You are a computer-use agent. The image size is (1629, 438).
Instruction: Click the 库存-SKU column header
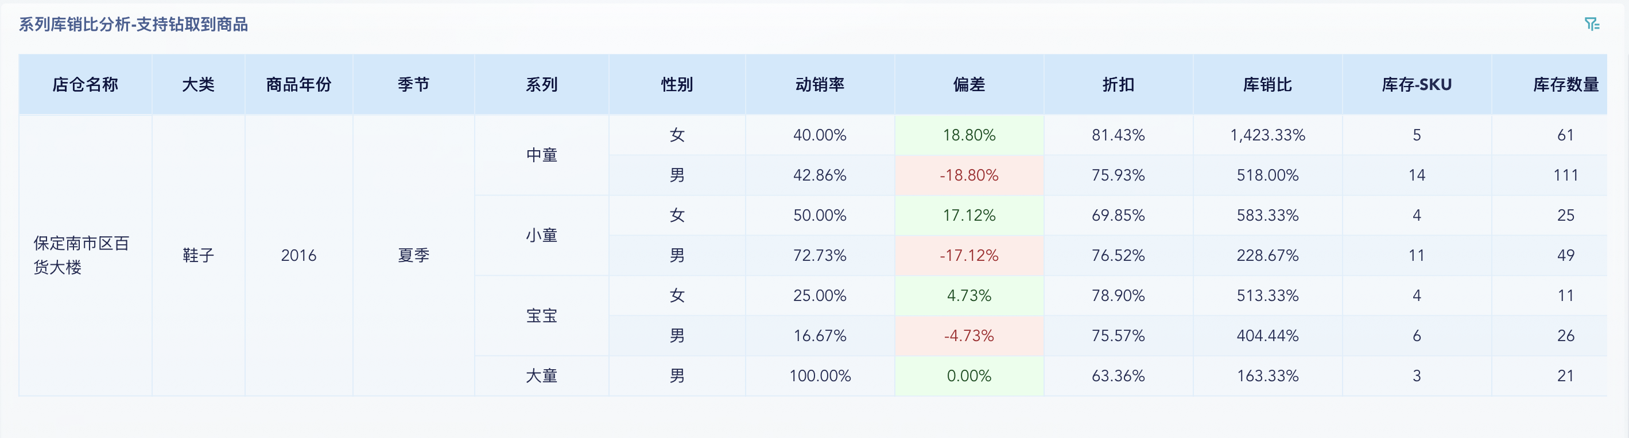coord(1417,84)
